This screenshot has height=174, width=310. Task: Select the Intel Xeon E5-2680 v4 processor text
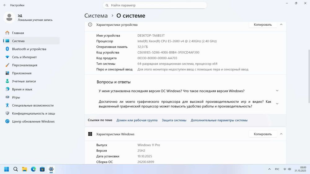click(x=177, y=41)
